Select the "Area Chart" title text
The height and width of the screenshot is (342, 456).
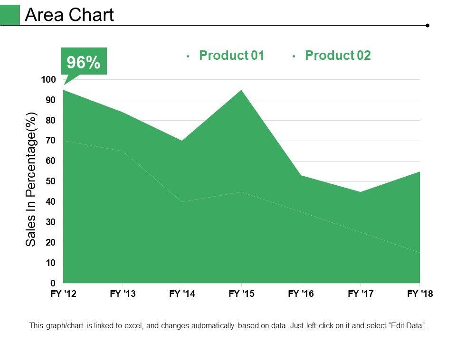pyautogui.click(x=69, y=15)
